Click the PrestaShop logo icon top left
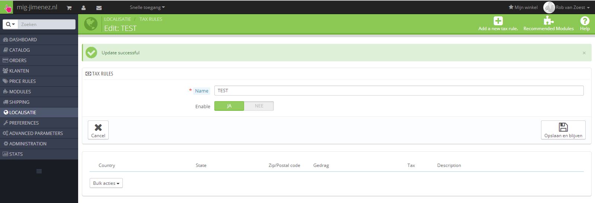 pos(7,7)
